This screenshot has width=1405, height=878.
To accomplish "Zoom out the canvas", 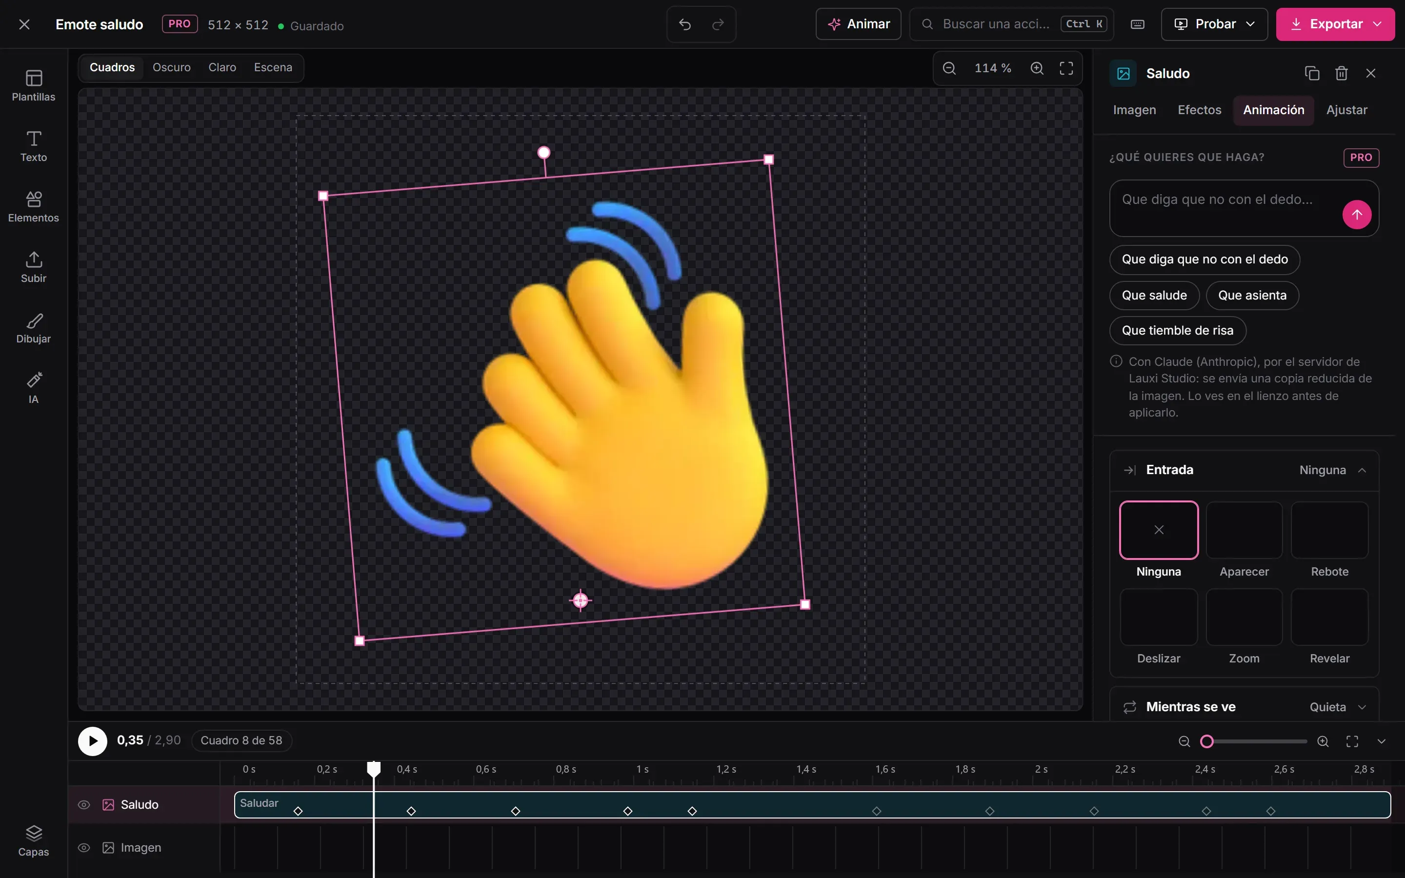I will 949,68.
